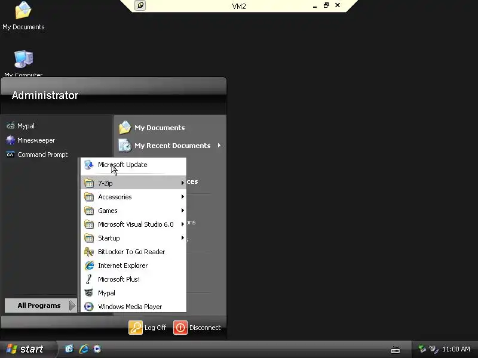Open My Documents desktop icon
This screenshot has height=358, width=478.
23,16
